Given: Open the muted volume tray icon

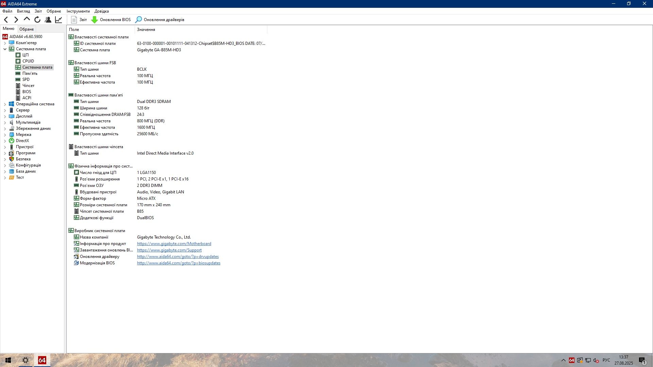Looking at the screenshot, I should (x=596, y=360).
